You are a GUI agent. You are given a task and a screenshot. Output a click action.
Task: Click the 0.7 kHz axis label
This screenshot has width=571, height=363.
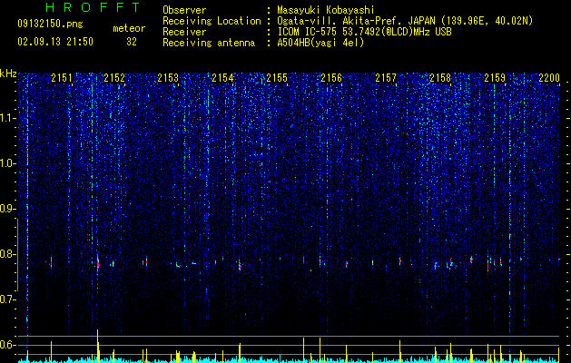pos(7,299)
